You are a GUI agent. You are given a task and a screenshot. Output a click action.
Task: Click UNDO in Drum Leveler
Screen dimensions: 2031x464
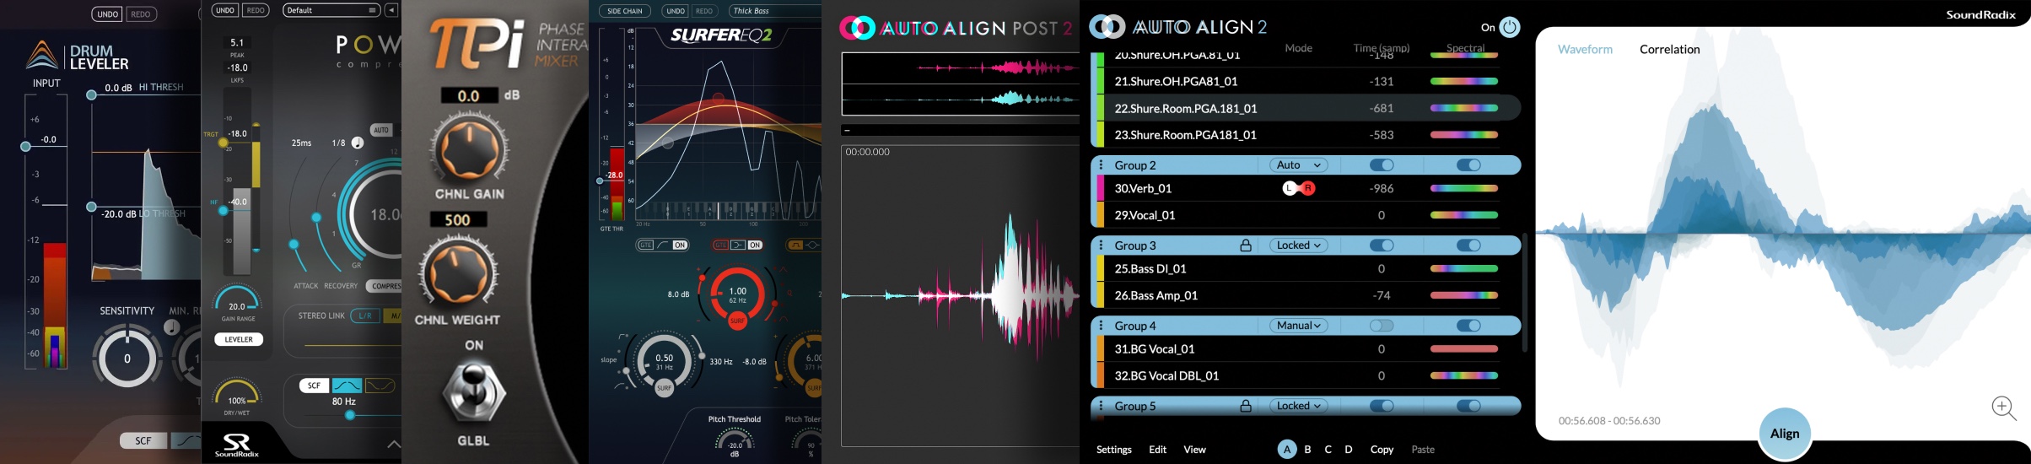[x=107, y=14]
